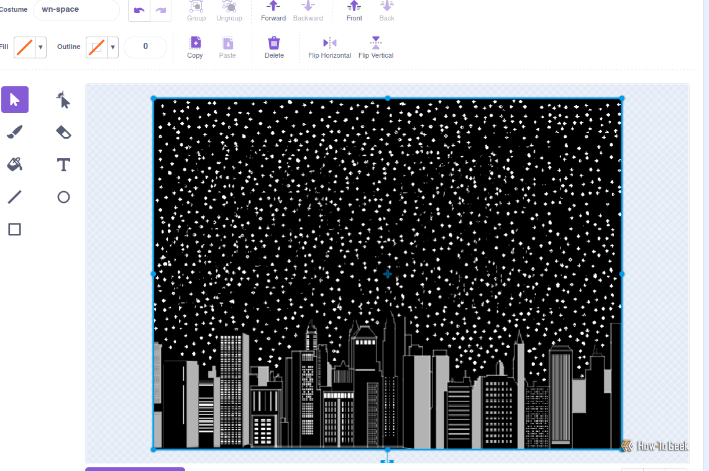This screenshot has height=471, width=709.
Task: Ungroup the selected objects
Action: 229,11
